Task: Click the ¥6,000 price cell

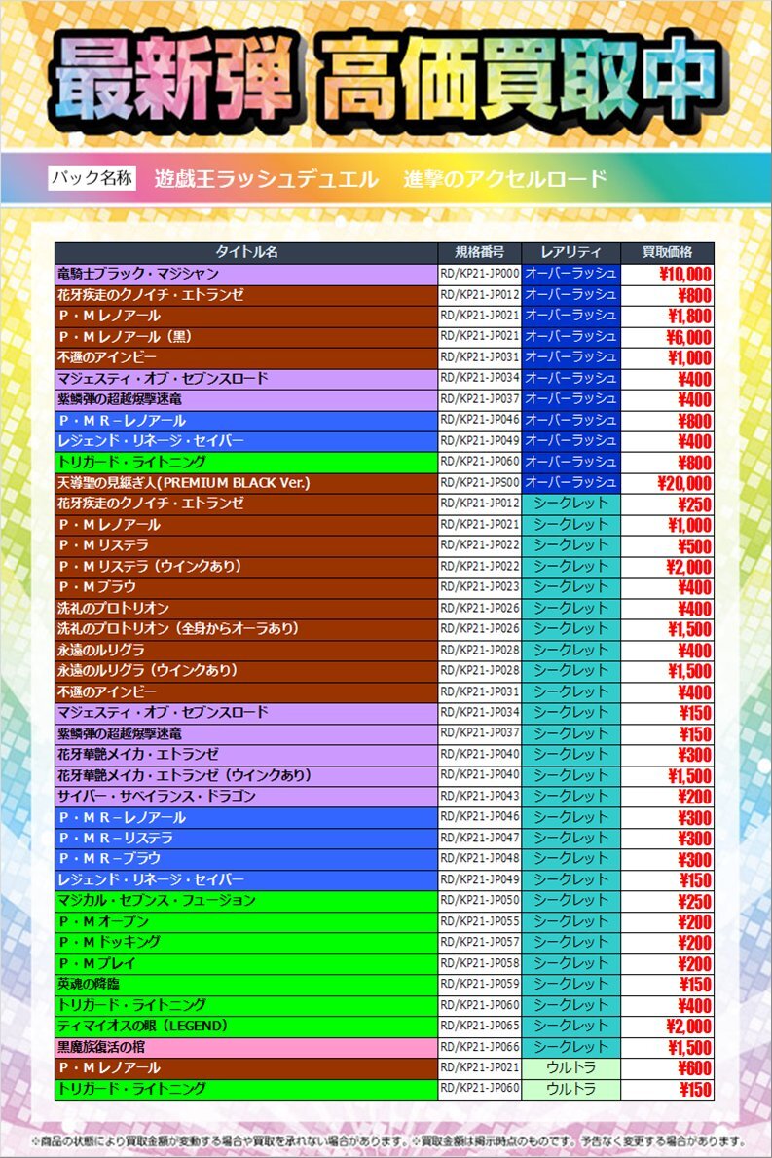Action: pos(667,337)
